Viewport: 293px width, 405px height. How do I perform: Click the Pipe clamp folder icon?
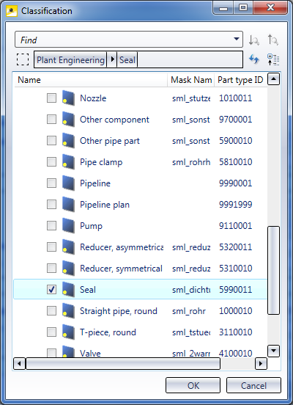tap(68, 162)
